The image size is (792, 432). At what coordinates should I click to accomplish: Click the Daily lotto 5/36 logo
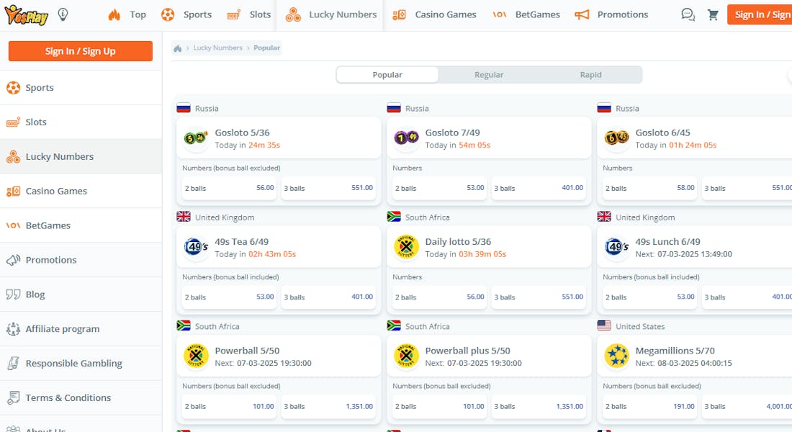click(406, 248)
